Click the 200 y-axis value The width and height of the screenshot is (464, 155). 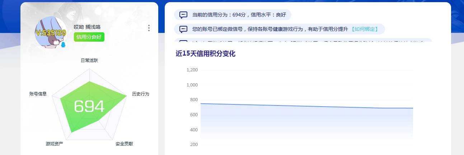coord(194,145)
